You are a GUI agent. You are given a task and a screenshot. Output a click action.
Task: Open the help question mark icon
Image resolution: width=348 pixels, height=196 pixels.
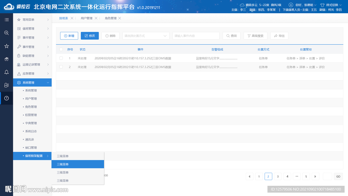(x=6, y=98)
